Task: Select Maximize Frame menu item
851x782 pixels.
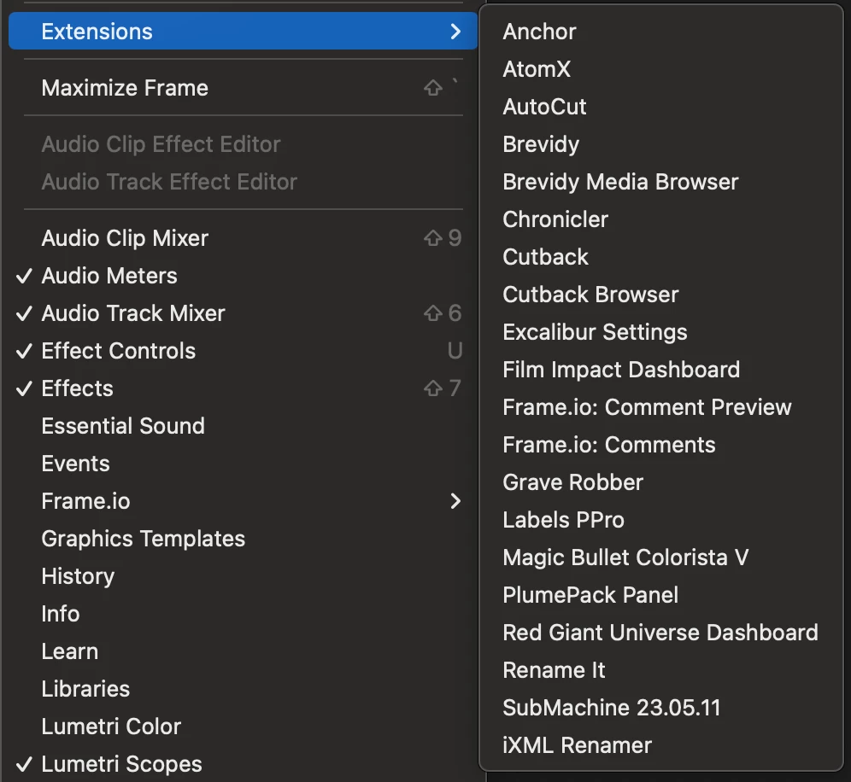Action: point(244,88)
